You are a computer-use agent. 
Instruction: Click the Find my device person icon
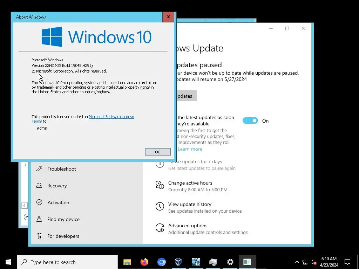click(39, 219)
